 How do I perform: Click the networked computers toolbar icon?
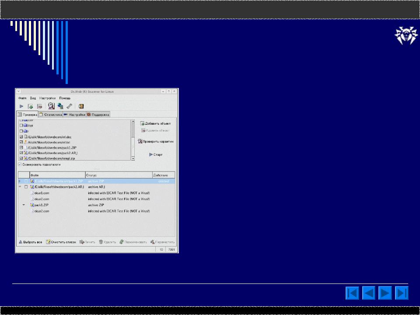[x=60, y=106]
